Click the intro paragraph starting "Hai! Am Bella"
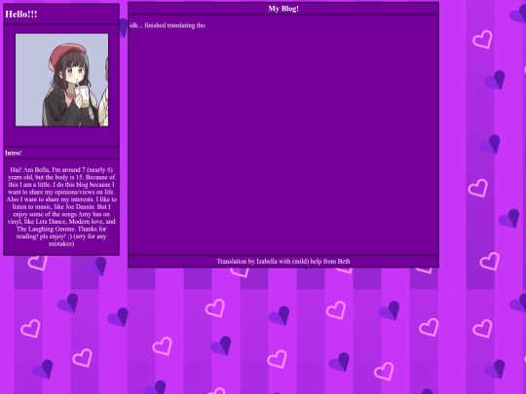The image size is (526, 394). (x=61, y=206)
